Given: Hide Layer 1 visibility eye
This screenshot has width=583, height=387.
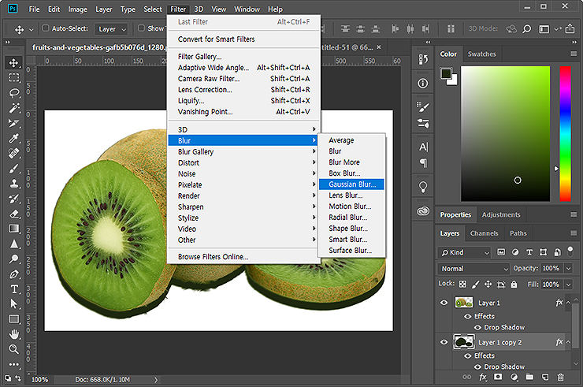Looking at the screenshot, I should 444,303.
